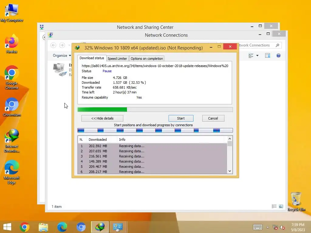Screen dimensions: 311x233
Task: Click the archive.org download URL text
Action: click(155, 66)
